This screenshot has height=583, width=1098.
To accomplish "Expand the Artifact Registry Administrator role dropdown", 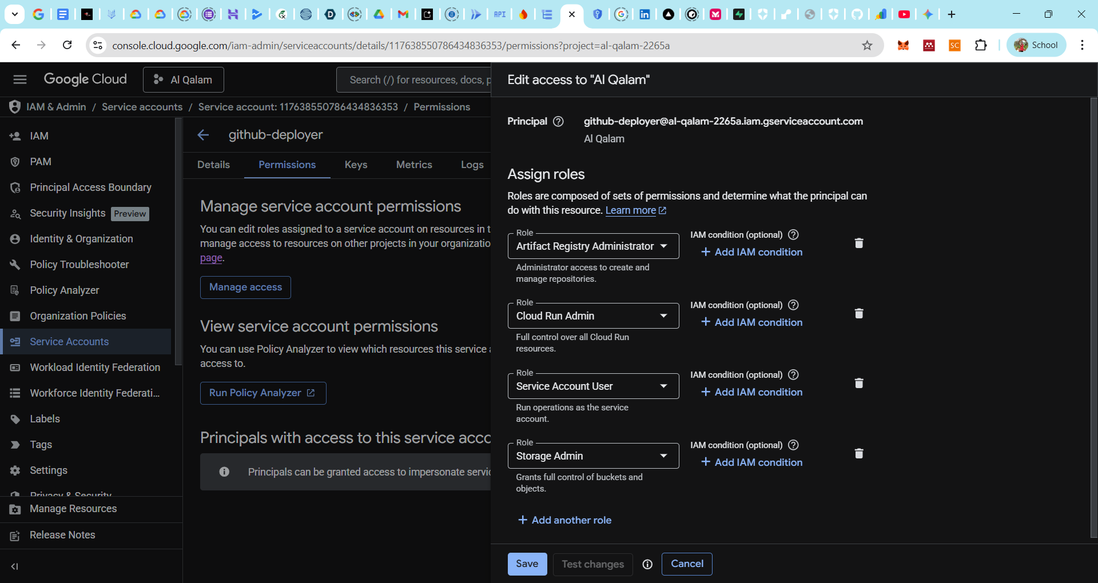I will 593,246.
